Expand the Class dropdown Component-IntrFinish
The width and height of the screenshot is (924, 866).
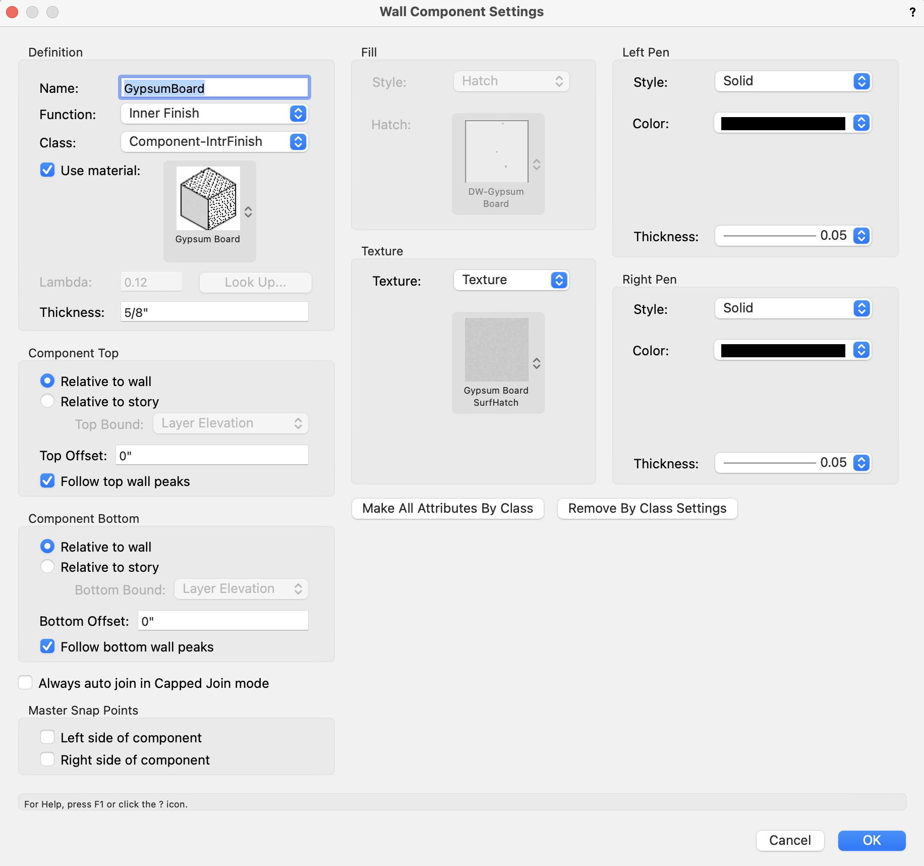point(214,142)
